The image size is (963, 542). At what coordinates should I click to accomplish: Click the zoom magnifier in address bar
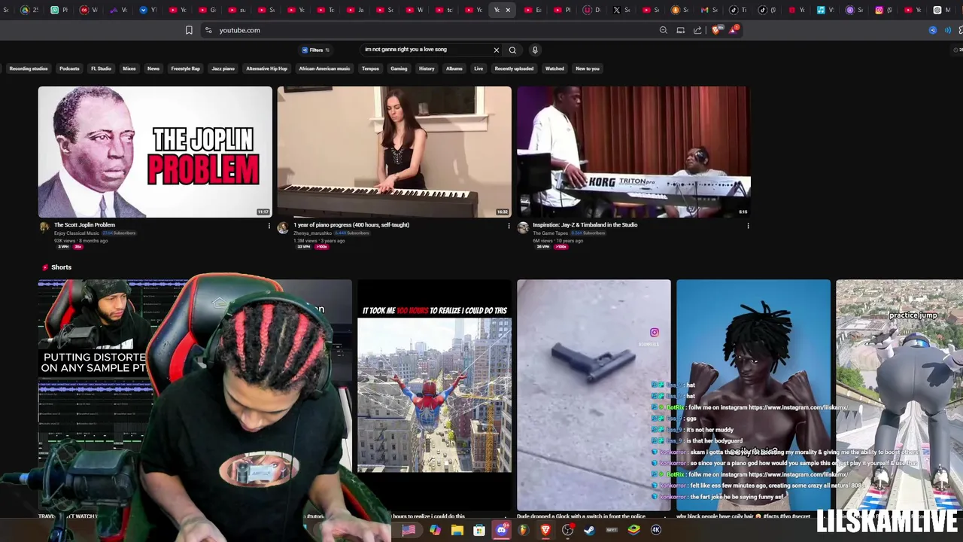663,30
